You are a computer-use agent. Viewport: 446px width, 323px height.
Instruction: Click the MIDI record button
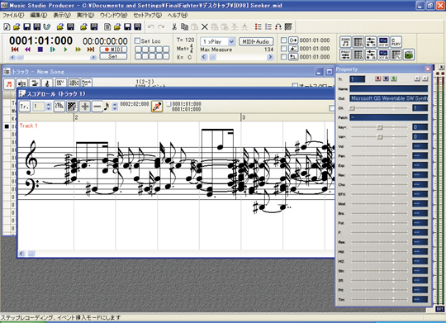click(x=113, y=50)
